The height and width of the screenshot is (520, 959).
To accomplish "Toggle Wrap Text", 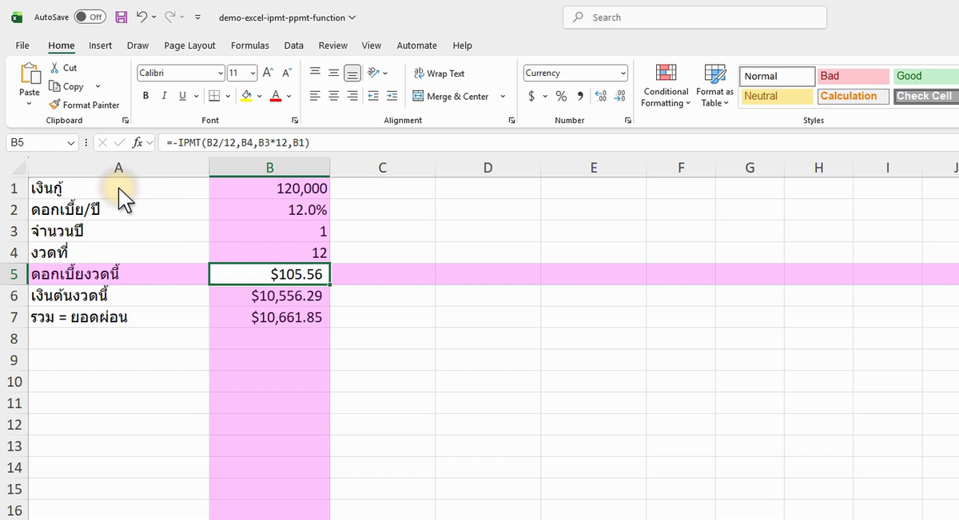I will pyautogui.click(x=440, y=73).
